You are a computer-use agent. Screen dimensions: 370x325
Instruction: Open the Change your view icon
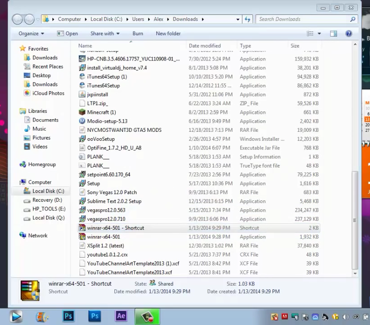(309, 33)
